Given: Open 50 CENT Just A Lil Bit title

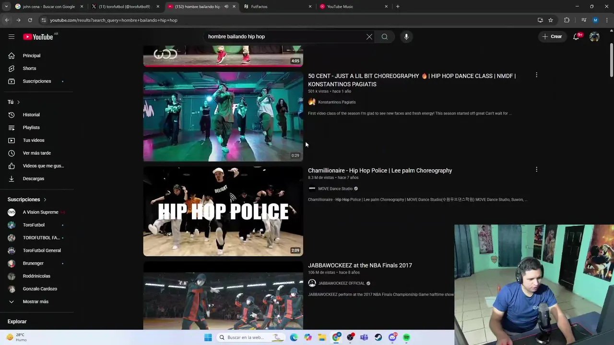Looking at the screenshot, I should 412,80.
